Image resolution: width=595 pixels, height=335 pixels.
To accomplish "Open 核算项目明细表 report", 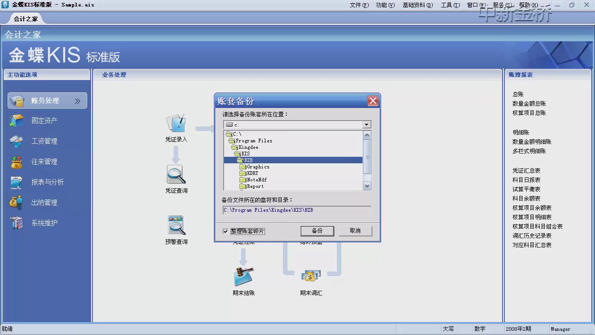I will pos(532,217).
